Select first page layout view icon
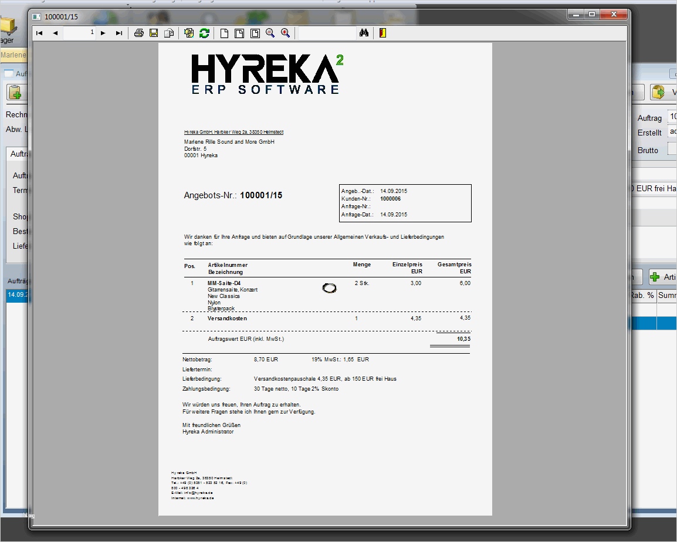Image resolution: width=677 pixels, height=542 pixels. (224, 33)
